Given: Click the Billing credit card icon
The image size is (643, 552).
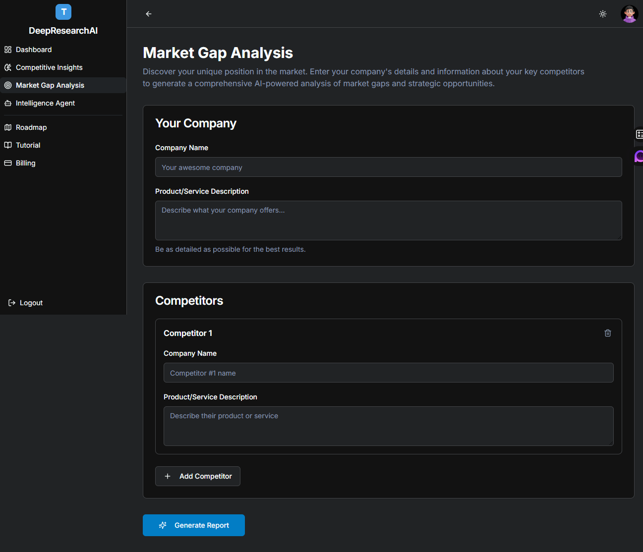Looking at the screenshot, I should pyautogui.click(x=7, y=163).
